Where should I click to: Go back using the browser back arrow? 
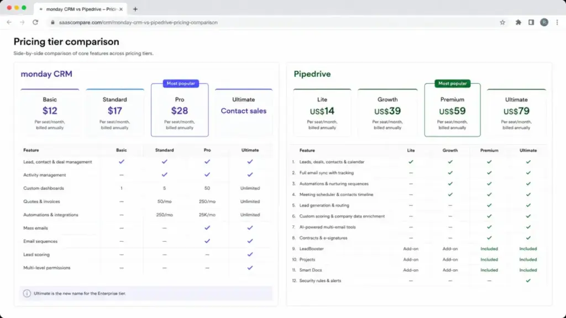pos(9,22)
